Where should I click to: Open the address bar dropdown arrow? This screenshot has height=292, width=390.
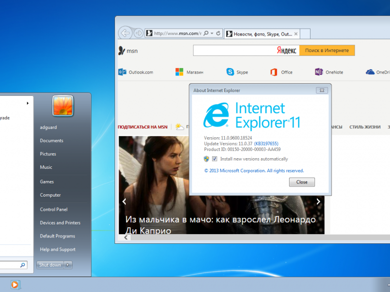click(212, 33)
